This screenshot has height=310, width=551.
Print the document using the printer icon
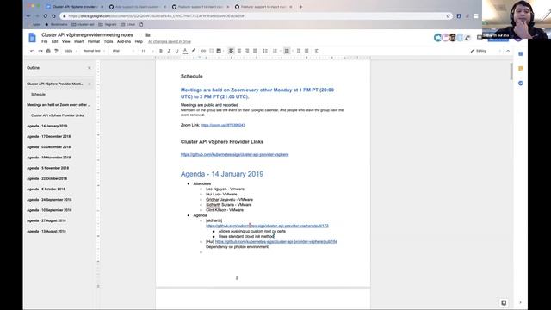coord(48,51)
